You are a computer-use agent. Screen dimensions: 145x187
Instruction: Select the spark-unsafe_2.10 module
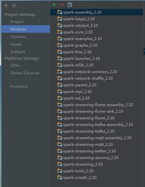pyautogui.click(x=97, y=178)
